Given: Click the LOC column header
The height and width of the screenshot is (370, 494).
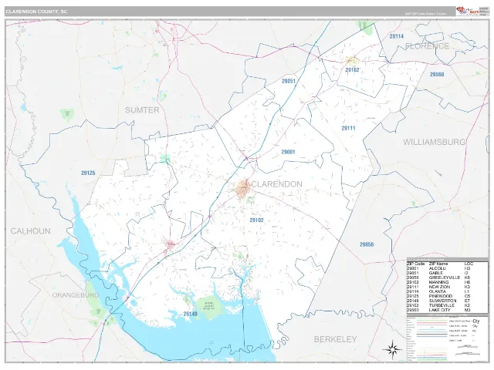Looking at the screenshot, I should click(x=469, y=264).
